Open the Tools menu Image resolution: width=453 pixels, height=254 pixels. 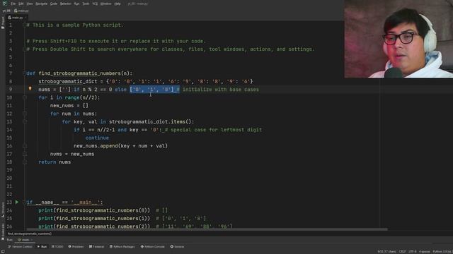[x=86, y=4]
